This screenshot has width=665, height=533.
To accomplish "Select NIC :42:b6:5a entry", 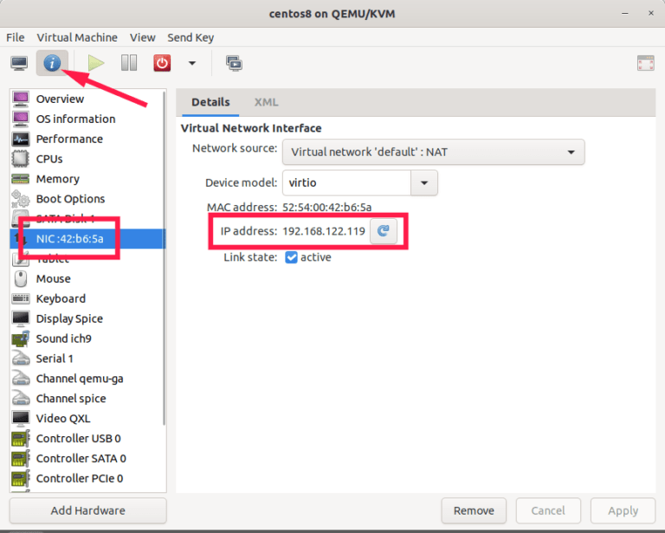I will tap(87, 239).
